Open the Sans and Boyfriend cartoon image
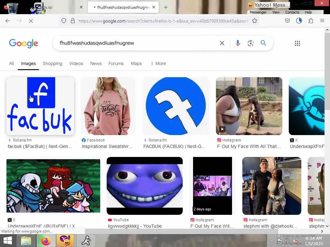This screenshot has width=330, height=247. (x=53, y=186)
